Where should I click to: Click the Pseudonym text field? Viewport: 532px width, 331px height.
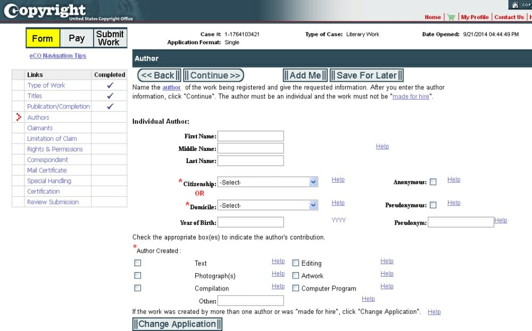(x=461, y=222)
